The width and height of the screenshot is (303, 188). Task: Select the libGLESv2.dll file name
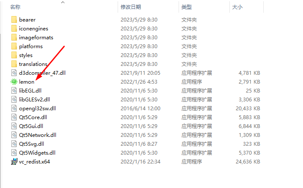click(34, 100)
